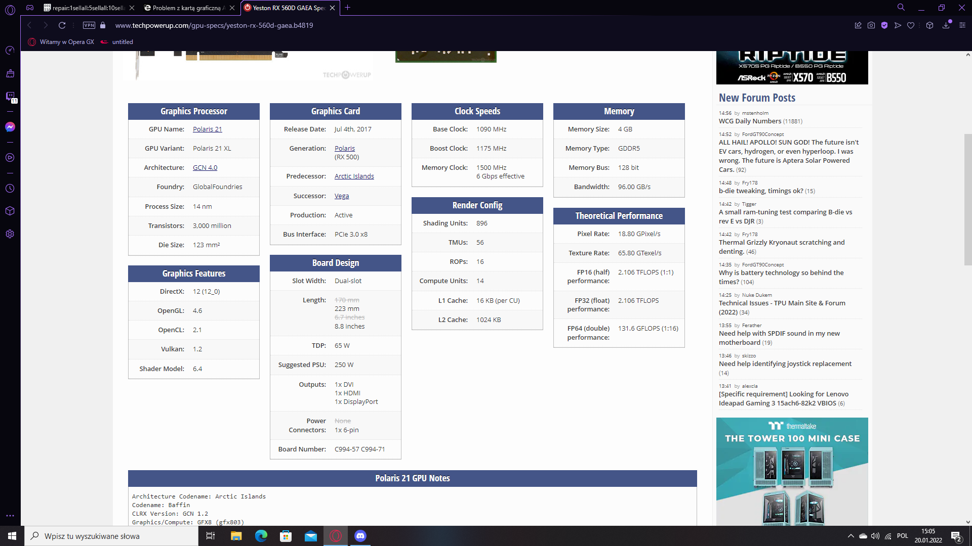Open a new tab with plus button
This screenshot has width=972, height=546.
point(347,8)
